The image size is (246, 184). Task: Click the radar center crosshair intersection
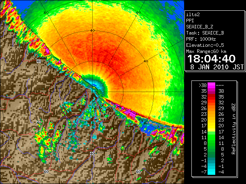tap(93, 92)
